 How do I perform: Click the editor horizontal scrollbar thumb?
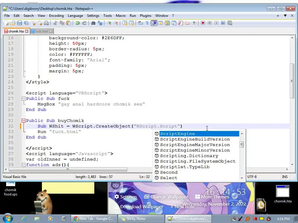(x=68, y=169)
